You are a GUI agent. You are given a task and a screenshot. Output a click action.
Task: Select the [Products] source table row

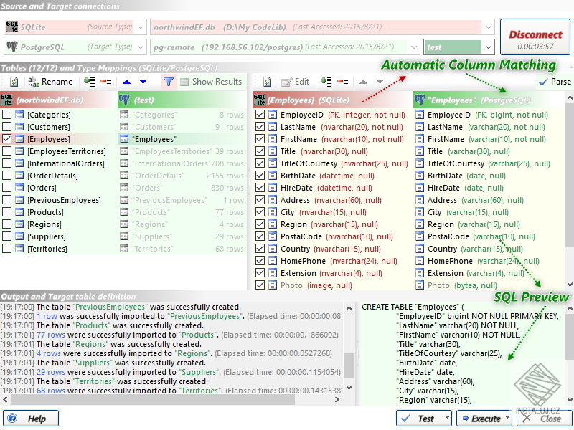click(x=59, y=212)
